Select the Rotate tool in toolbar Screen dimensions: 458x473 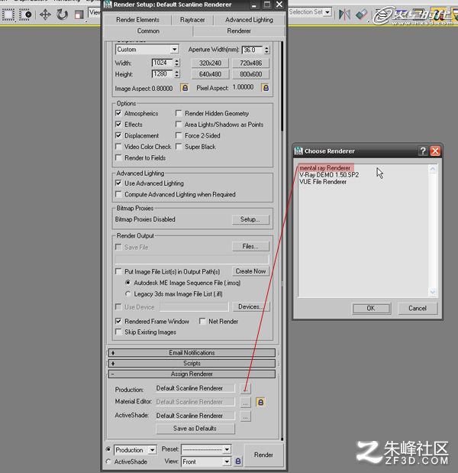pos(62,15)
